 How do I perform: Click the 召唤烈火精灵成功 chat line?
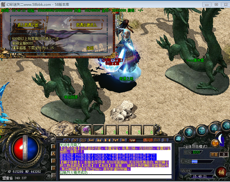coord(76,172)
